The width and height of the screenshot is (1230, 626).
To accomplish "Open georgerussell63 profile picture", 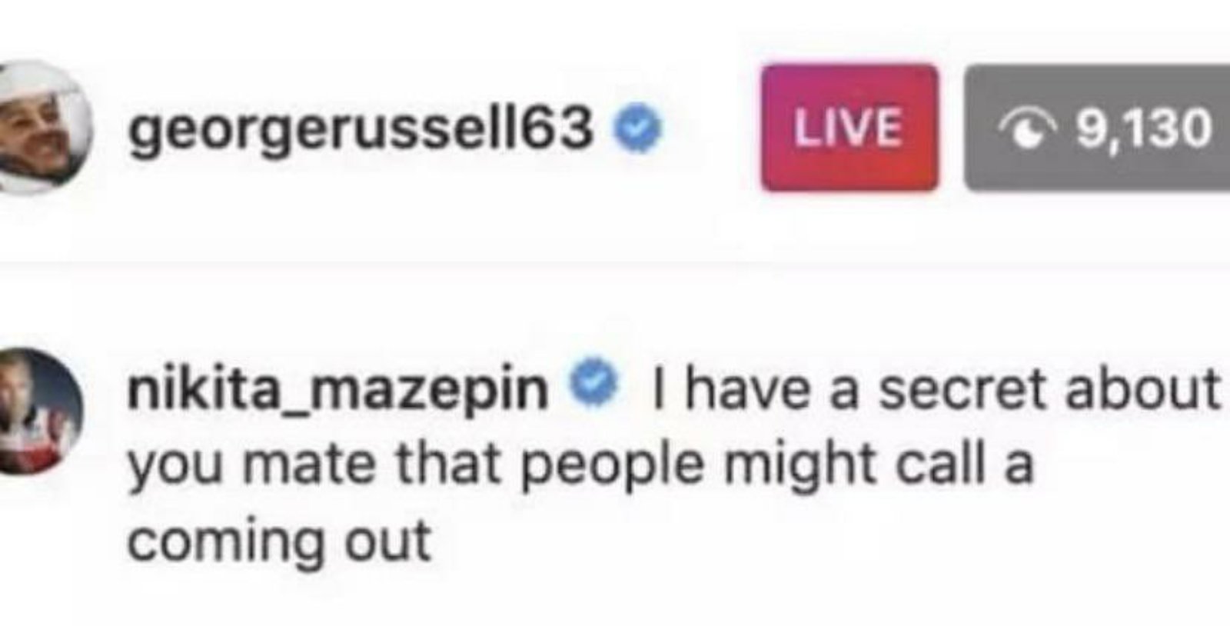I will click(x=42, y=125).
